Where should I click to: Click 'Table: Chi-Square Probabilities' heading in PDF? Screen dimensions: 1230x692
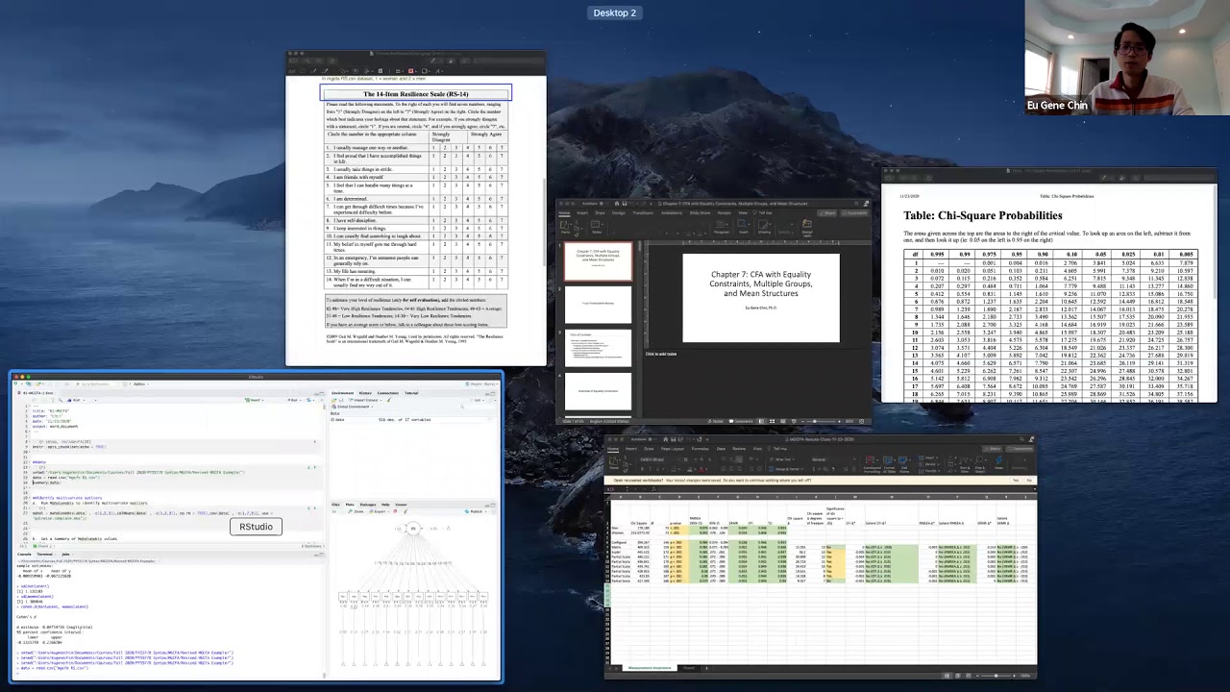point(983,215)
